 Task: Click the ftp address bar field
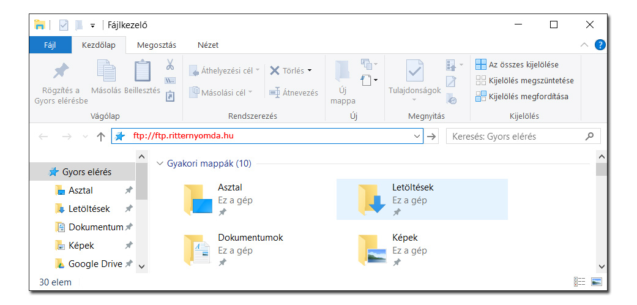268,136
